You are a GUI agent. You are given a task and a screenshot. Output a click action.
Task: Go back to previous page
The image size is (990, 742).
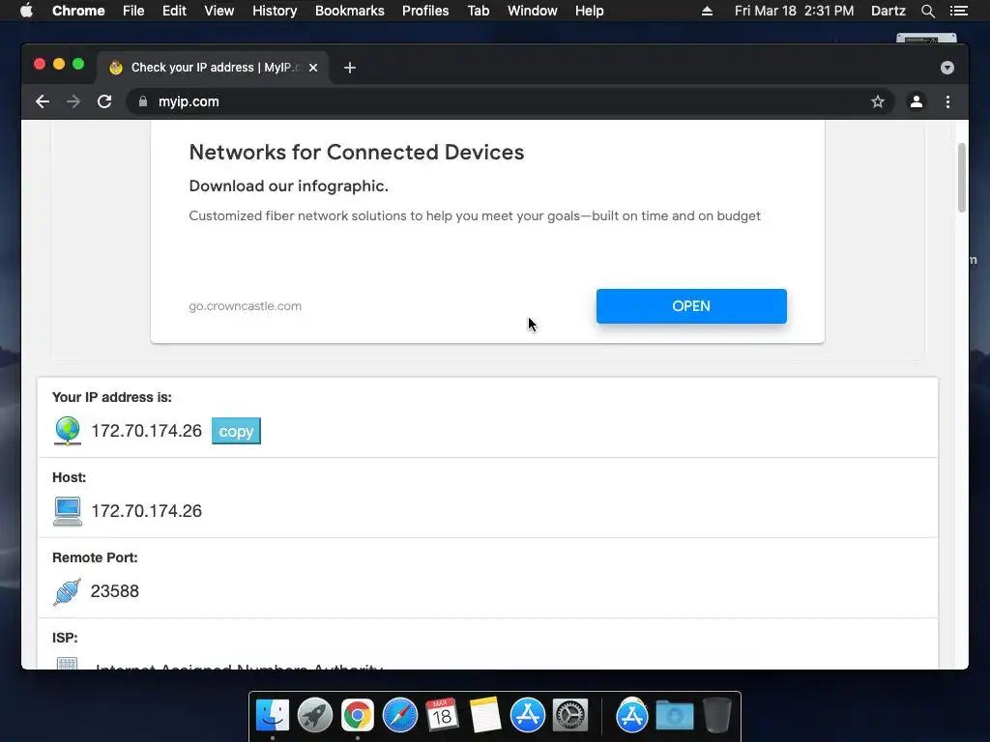[x=43, y=101]
